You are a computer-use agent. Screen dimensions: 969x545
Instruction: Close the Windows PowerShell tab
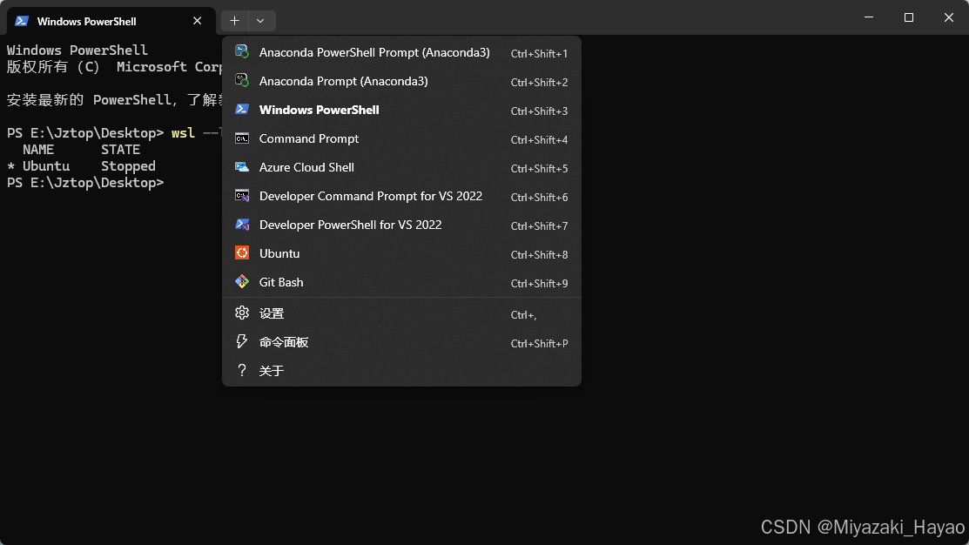point(198,21)
